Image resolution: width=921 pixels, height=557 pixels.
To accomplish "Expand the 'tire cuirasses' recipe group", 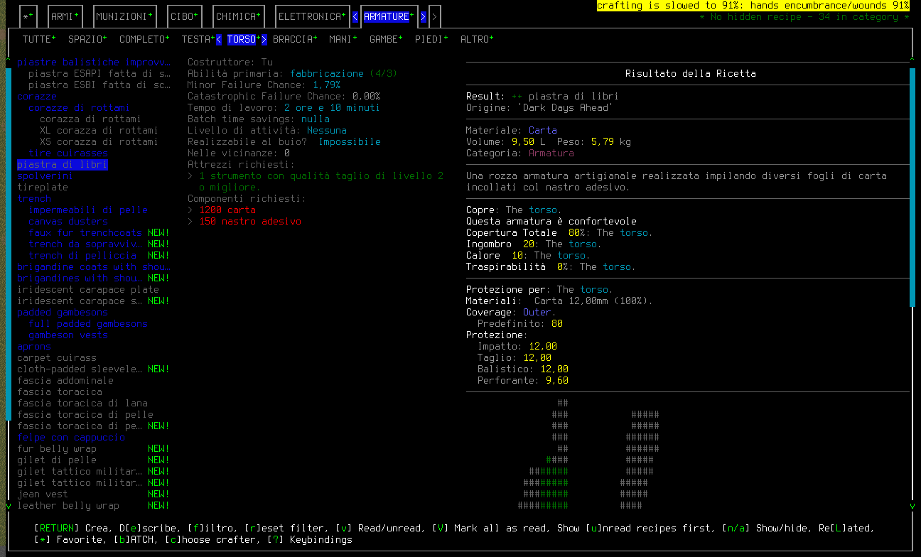I will pyautogui.click(x=68, y=153).
